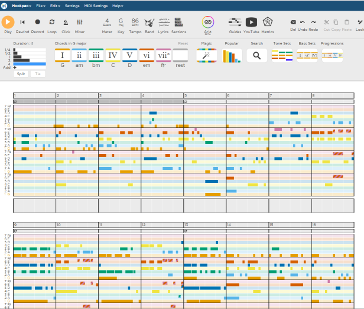Open the Sections tool
The height and width of the screenshot is (309, 364).
(x=178, y=22)
